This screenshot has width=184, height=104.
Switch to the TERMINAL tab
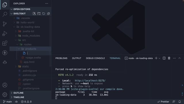click(115, 58)
